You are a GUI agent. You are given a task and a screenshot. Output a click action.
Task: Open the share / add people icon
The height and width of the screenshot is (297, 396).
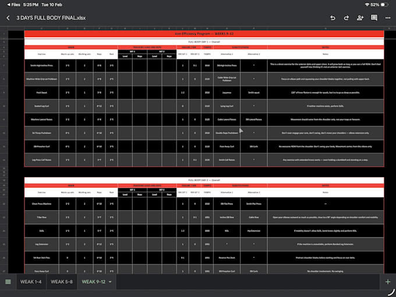point(360,18)
